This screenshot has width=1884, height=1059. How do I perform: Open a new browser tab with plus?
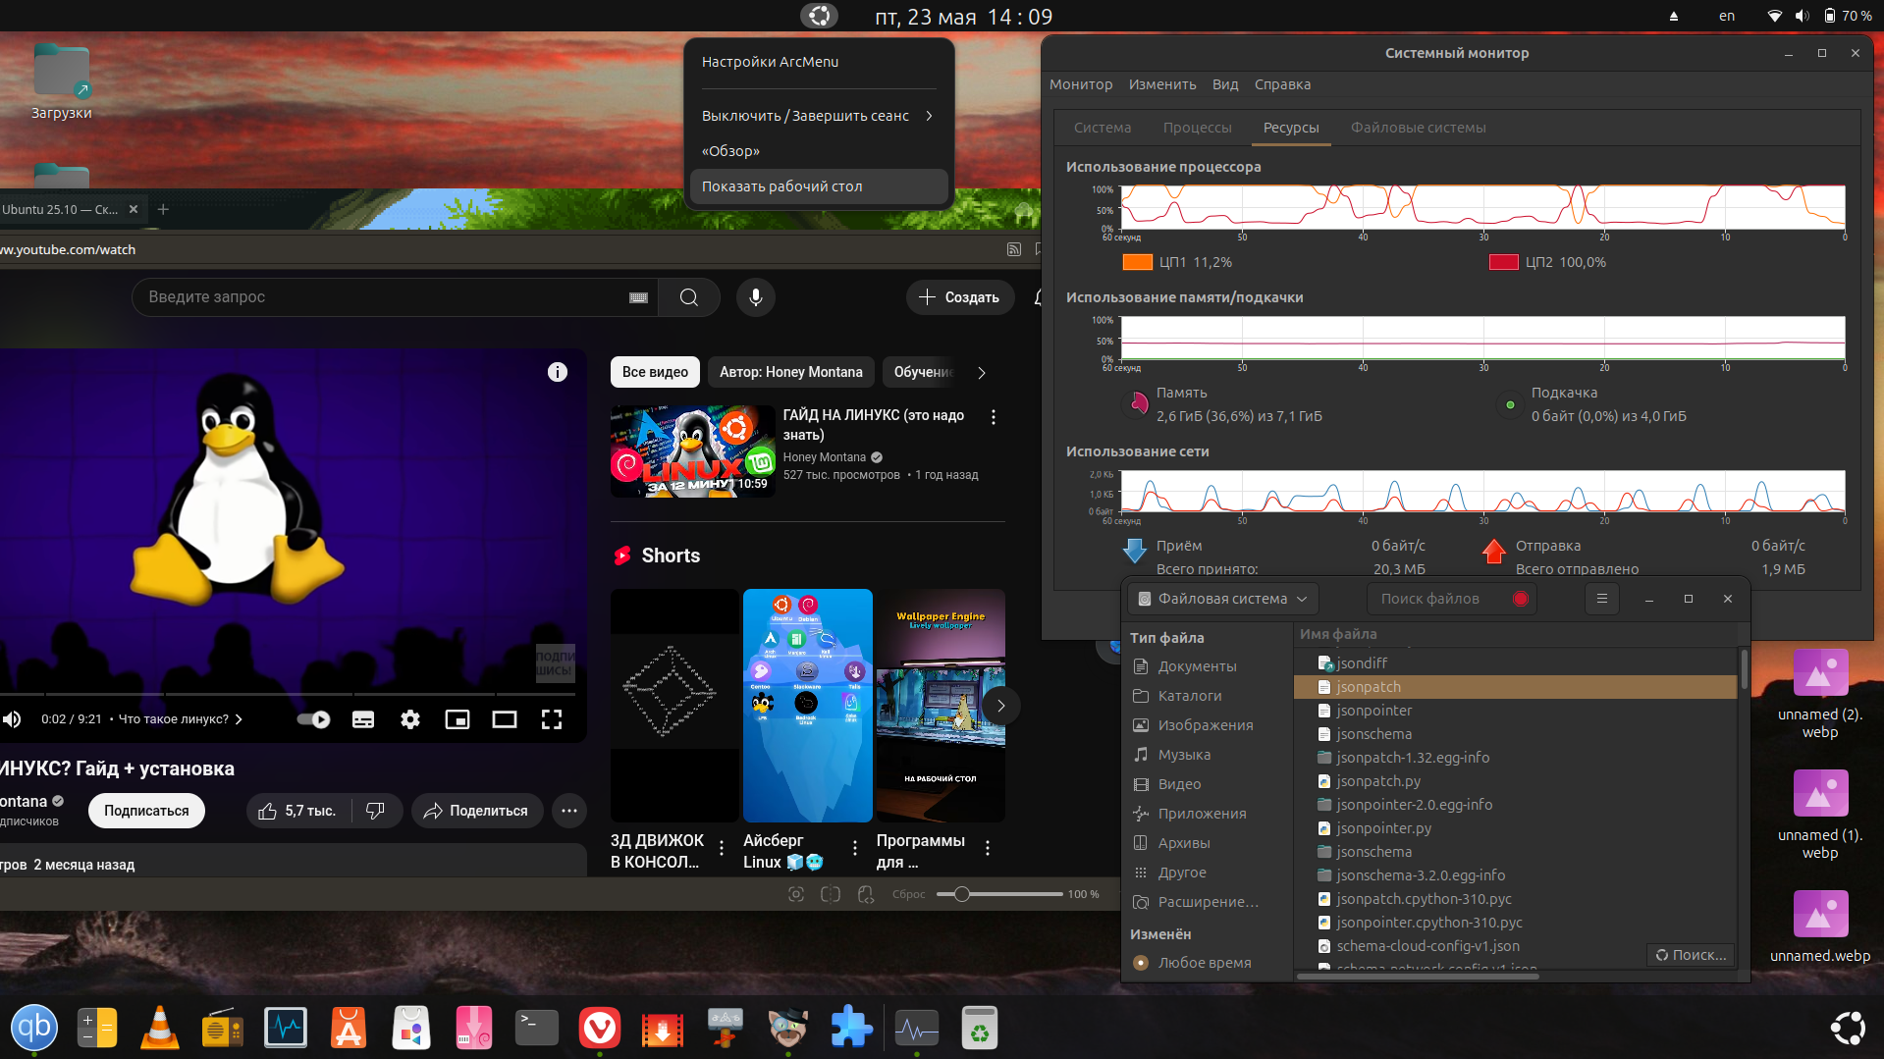(164, 209)
